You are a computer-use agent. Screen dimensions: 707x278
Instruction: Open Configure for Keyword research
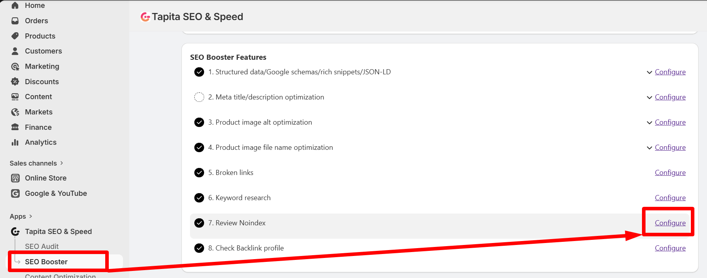(670, 197)
